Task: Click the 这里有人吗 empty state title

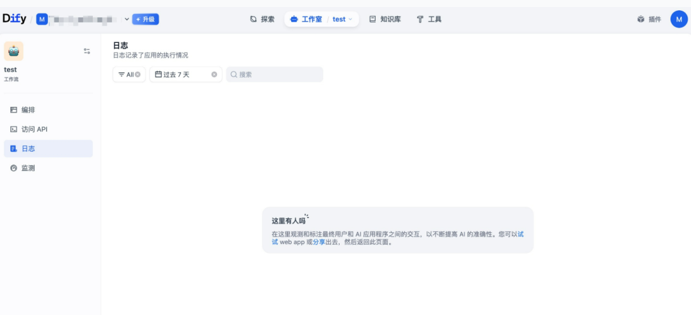Action: click(x=289, y=221)
